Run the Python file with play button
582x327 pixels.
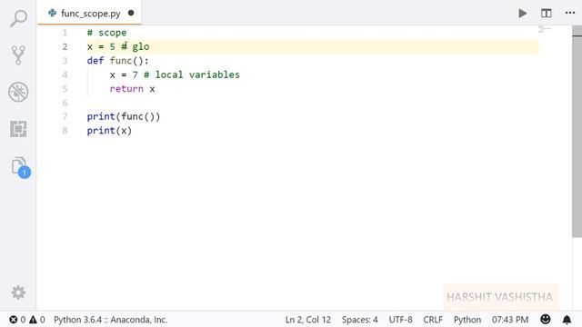pos(523,14)
